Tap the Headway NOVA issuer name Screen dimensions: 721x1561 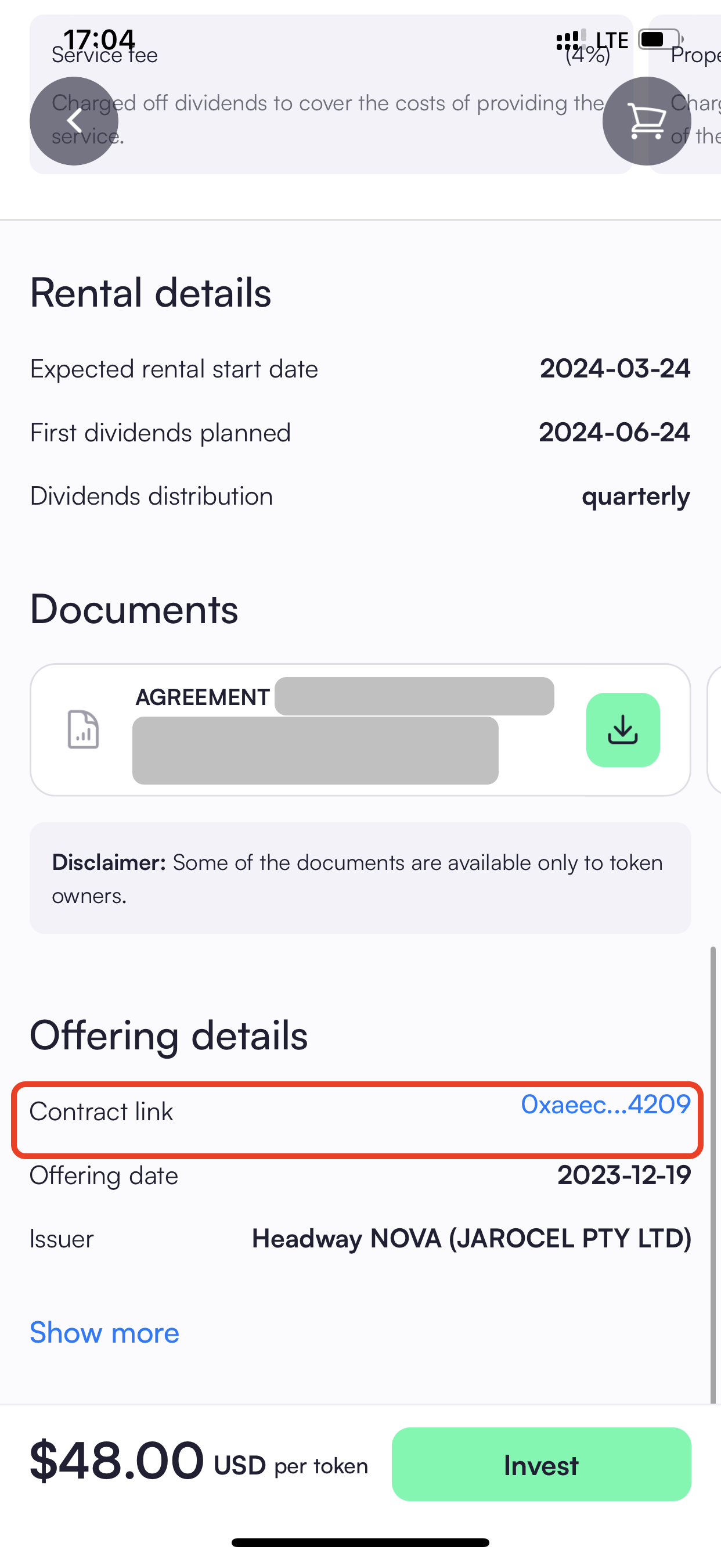(471, 1239)
